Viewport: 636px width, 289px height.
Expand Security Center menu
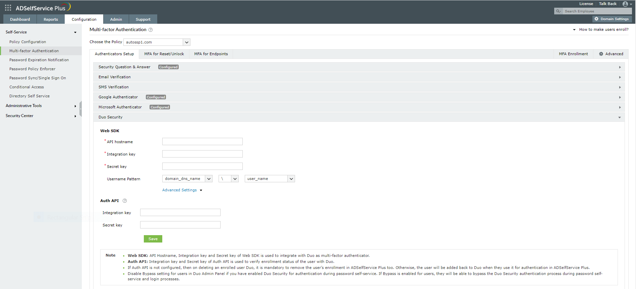(x=41, y=116)
